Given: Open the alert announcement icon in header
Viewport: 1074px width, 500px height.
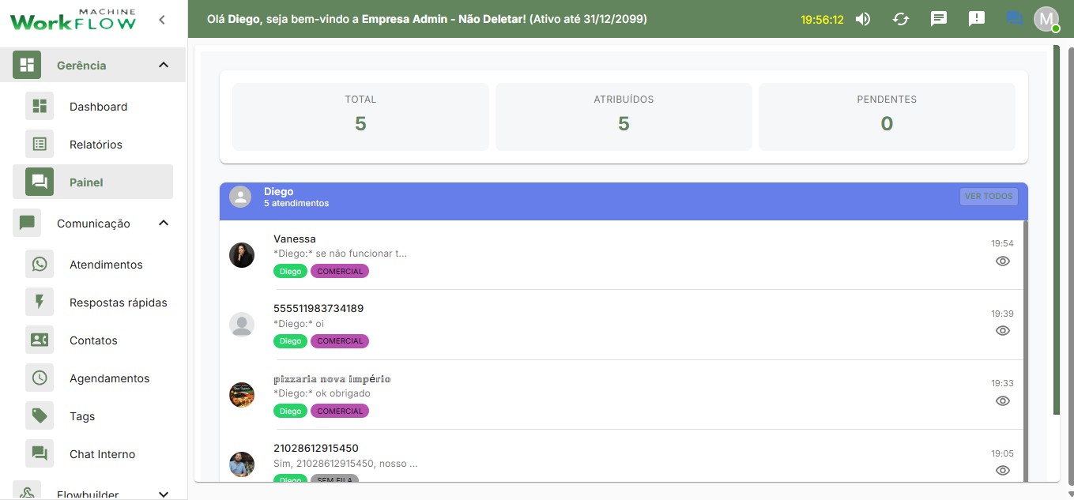Looking at the screenshot, I should pyautogui.click(x=977, y=19).
